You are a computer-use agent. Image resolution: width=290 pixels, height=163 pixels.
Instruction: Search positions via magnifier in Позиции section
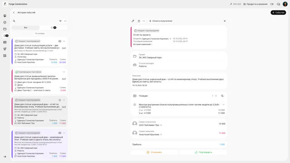tap(222, 96)
